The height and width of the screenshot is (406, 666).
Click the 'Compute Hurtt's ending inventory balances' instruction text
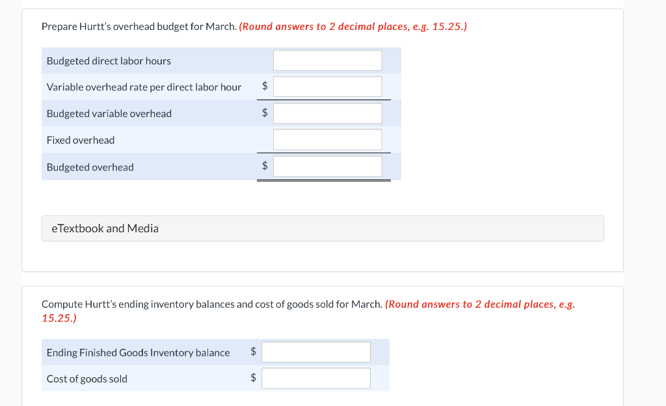point(212,304)
